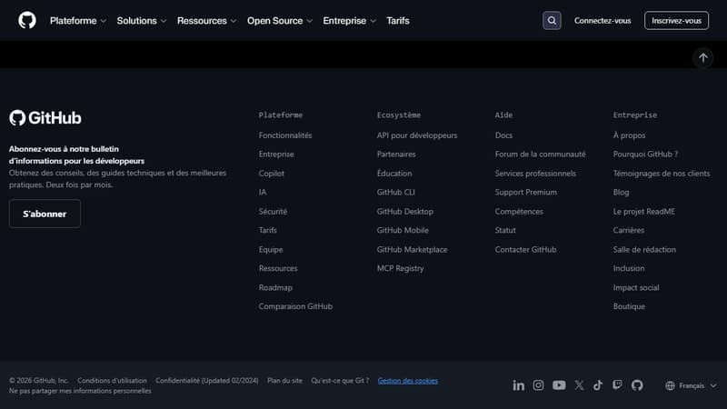Open the Ressources footer link
The height and width of the screenshot is (409, 727).
coord(278,268)
